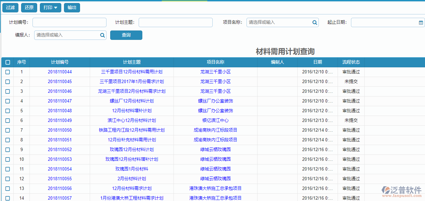Toggle the select-all checkbox in table header
This screenshot has width=425, height=201.
(x=8, y=62)
